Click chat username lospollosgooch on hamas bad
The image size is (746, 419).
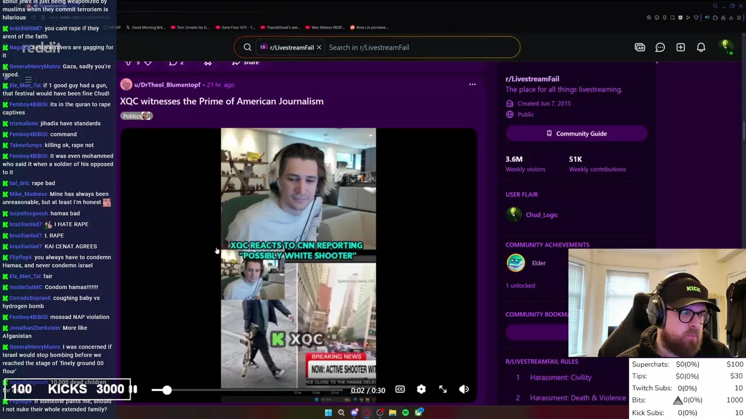coord(28,214)
